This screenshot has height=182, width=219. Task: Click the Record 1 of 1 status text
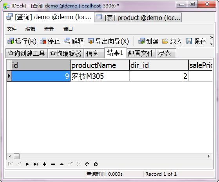pyautogui.click(x=161, y=174)
